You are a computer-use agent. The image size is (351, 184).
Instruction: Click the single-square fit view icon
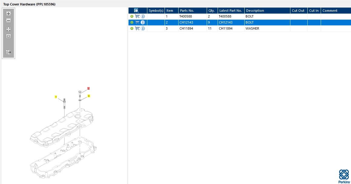click(x=8, y=36)
